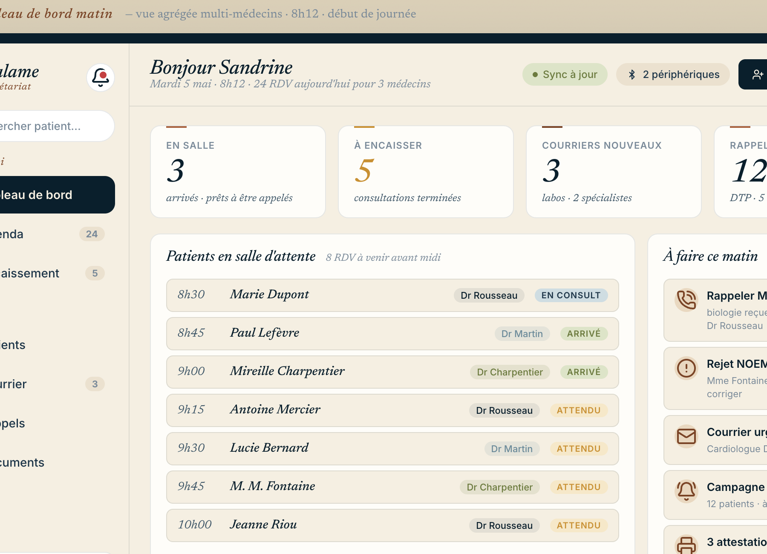Select the Mireille Charpentier 9h00 row
The width and height of the screenshot is (767, 554).
pos(392,372)
